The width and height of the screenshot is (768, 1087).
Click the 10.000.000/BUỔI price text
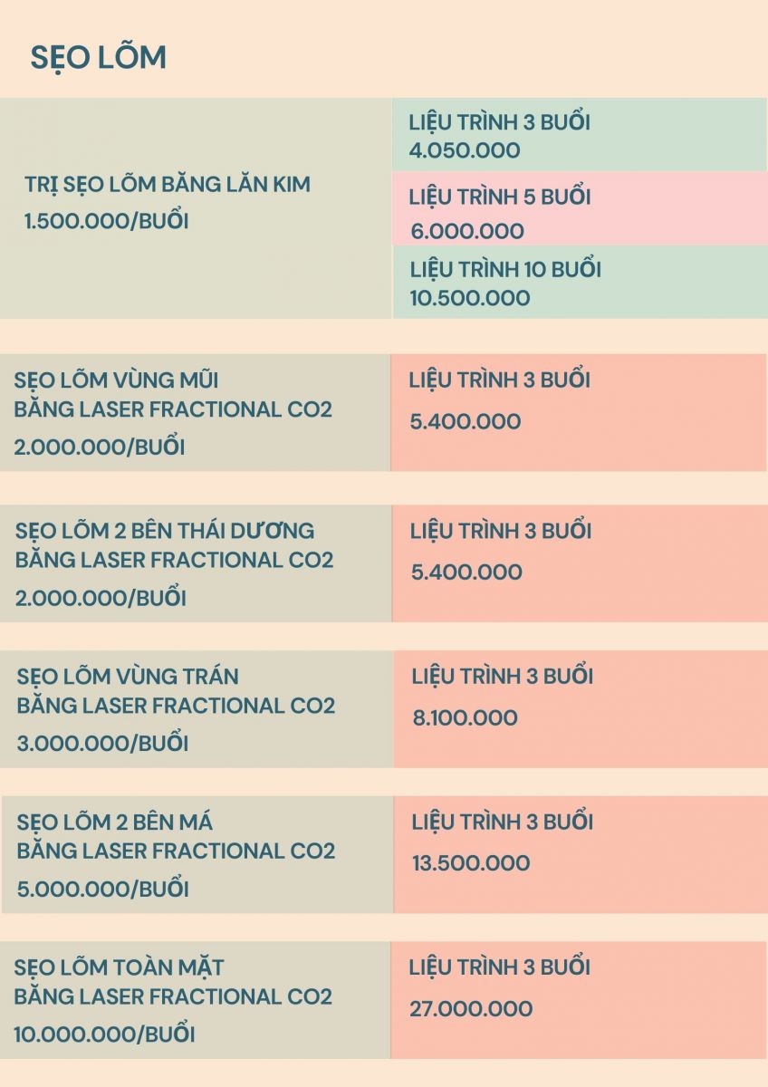tap(104, 1034)
